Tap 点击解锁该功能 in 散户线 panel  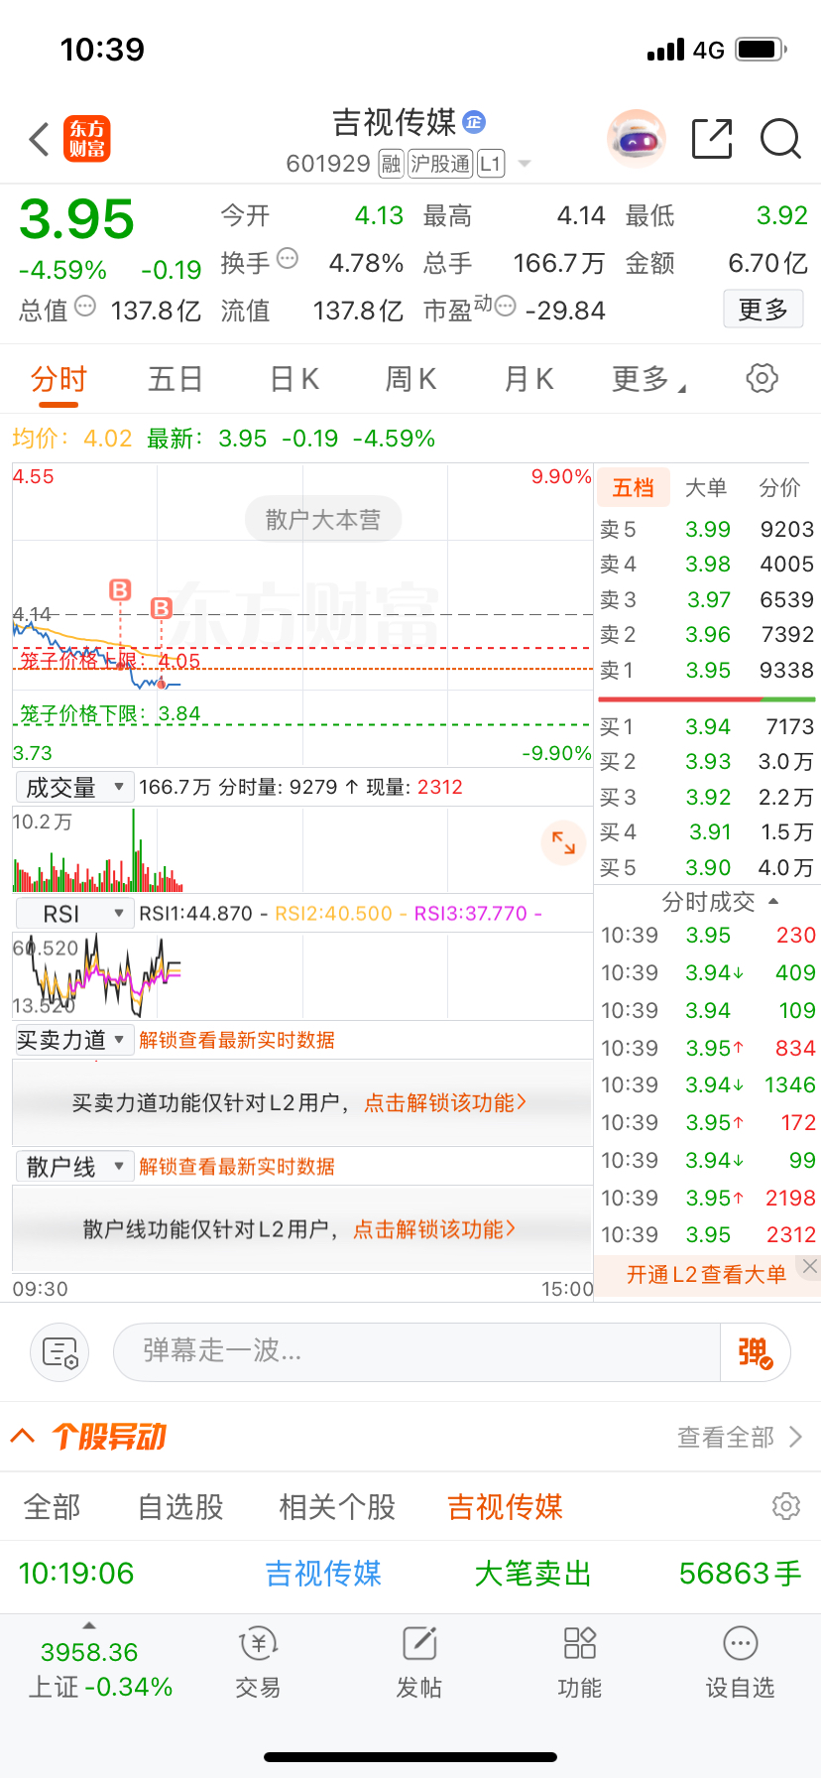coord(434,1229)
